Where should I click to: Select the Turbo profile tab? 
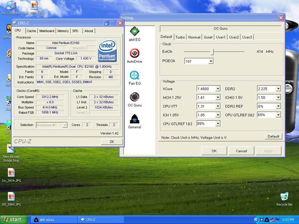pos(180,37)
